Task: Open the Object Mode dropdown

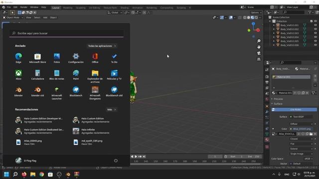Action: tap(13, 18)
